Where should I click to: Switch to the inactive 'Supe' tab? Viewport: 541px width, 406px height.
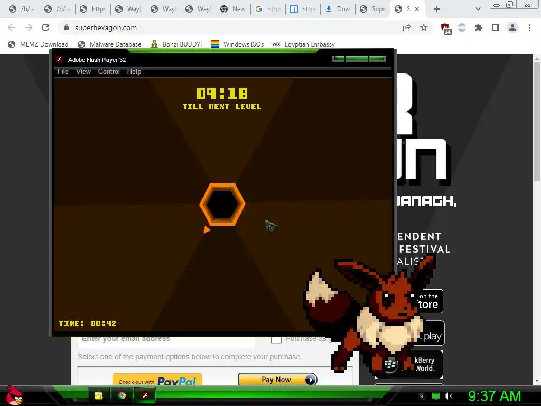(x=373, y=9)
